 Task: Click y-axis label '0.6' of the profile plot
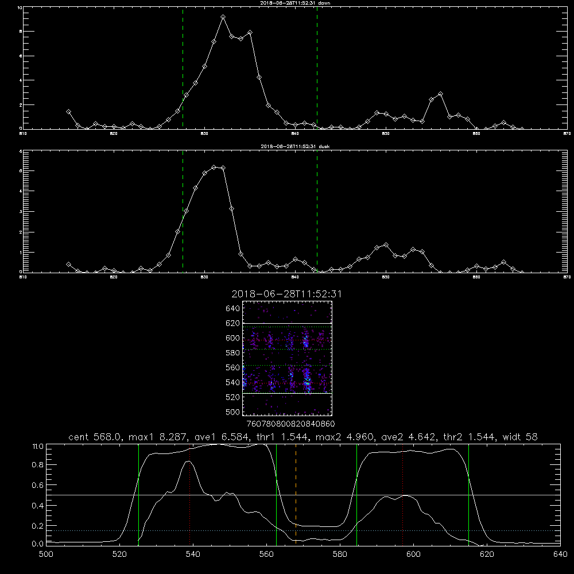[38, 485]
